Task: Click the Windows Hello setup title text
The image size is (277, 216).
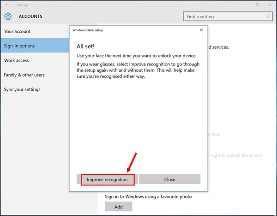Action: point(88,30)
